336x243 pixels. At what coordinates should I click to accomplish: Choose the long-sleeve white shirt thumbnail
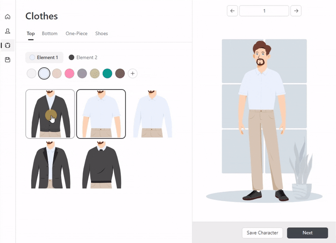click(x=152, y=114)
